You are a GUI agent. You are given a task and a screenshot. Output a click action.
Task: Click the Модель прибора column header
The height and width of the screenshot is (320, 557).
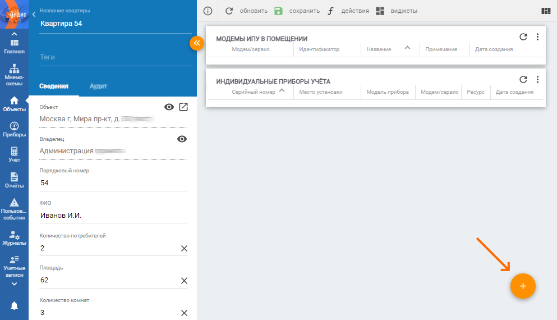[x=388, y=92]
